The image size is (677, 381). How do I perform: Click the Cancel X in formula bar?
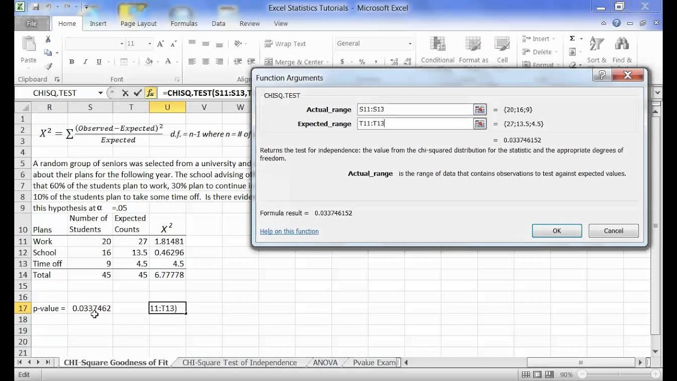click(x=125, y=93)
